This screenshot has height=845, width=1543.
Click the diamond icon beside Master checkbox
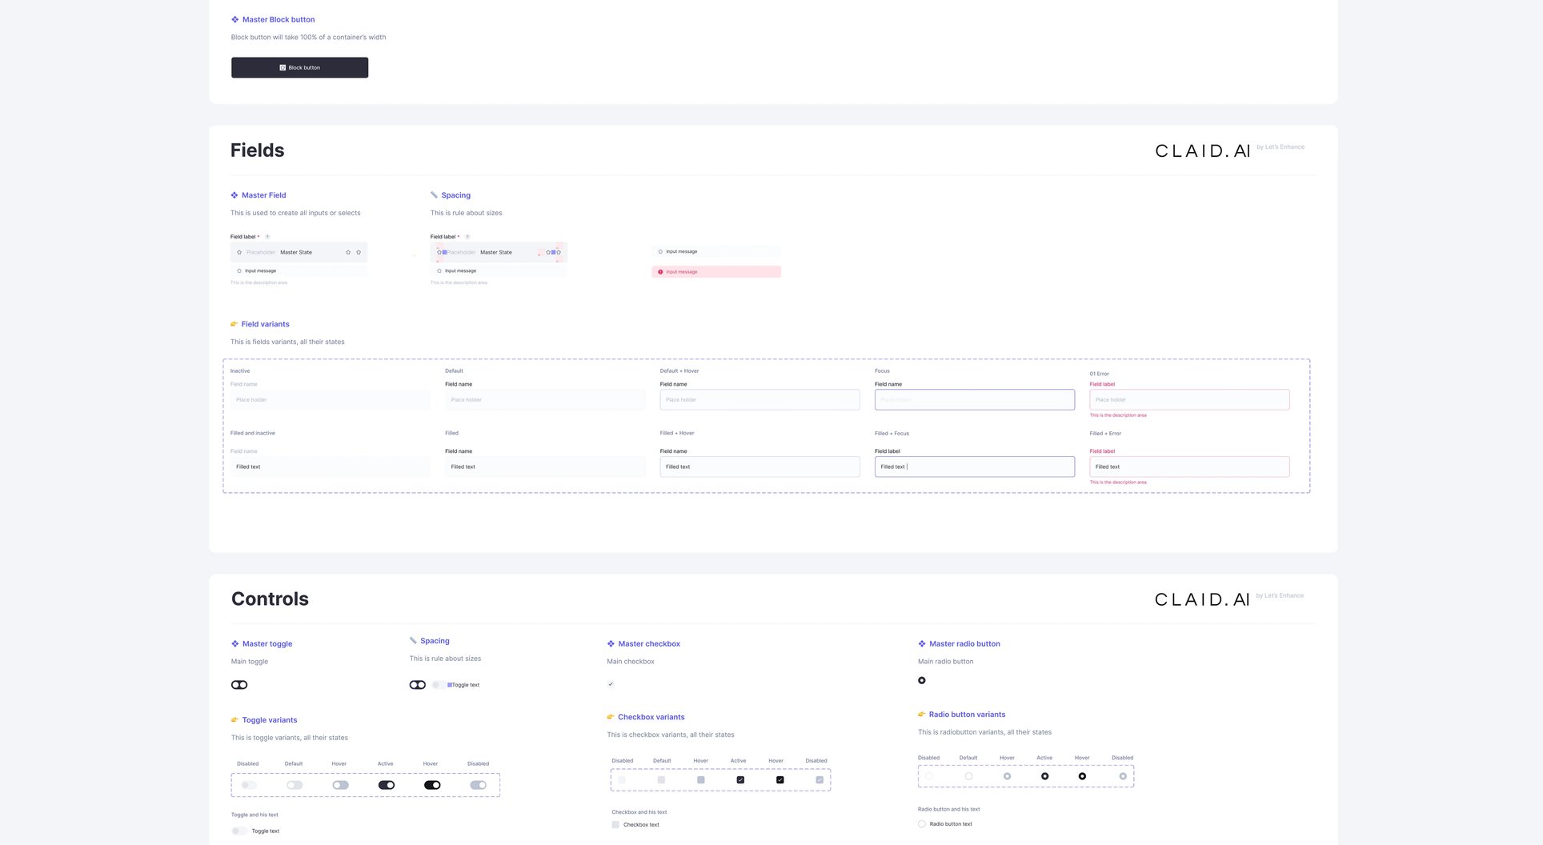pos(611,643)
